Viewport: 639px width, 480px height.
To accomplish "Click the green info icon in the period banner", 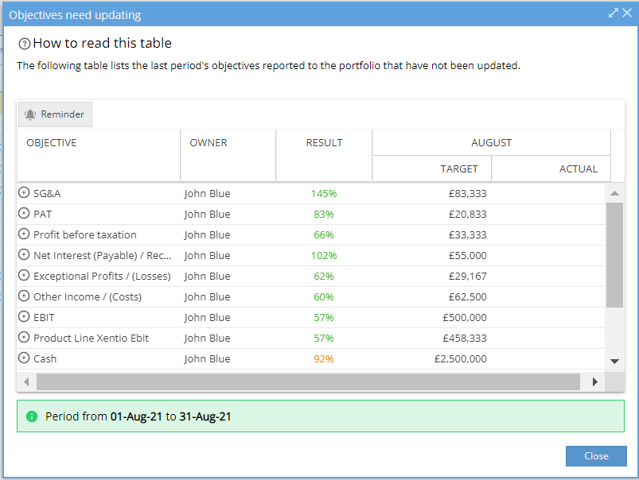I will 32,416.
